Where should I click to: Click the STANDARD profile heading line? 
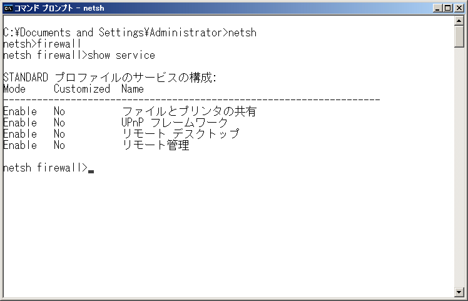pos(110,78)
